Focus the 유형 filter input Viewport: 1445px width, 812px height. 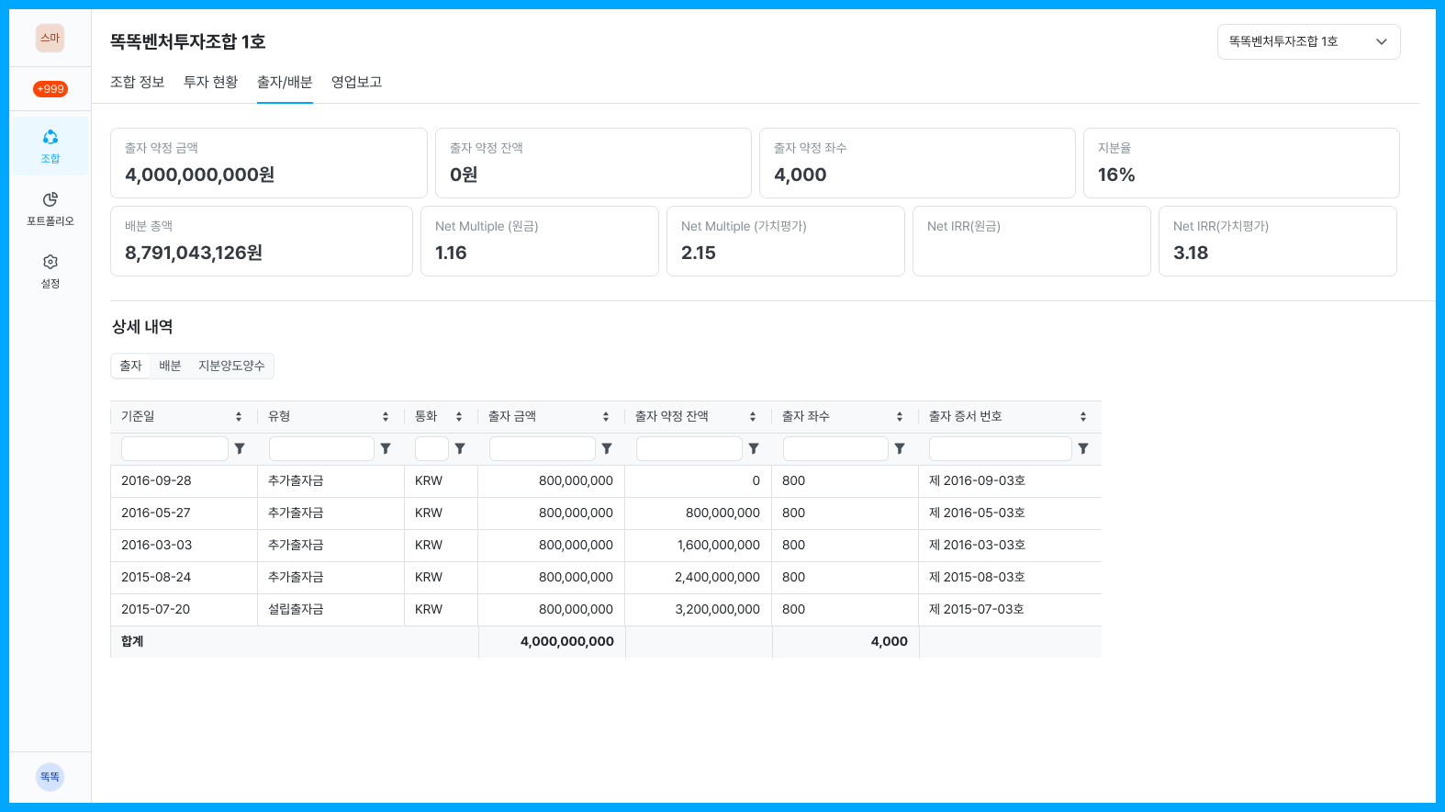pos(321,448)
